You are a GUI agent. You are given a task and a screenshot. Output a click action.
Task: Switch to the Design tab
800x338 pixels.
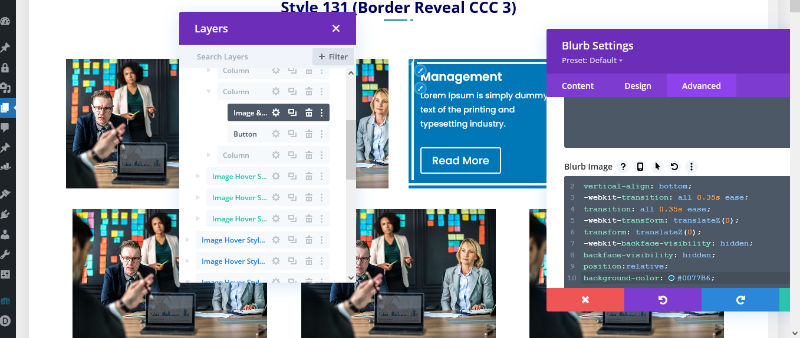(x=638, y=85)
